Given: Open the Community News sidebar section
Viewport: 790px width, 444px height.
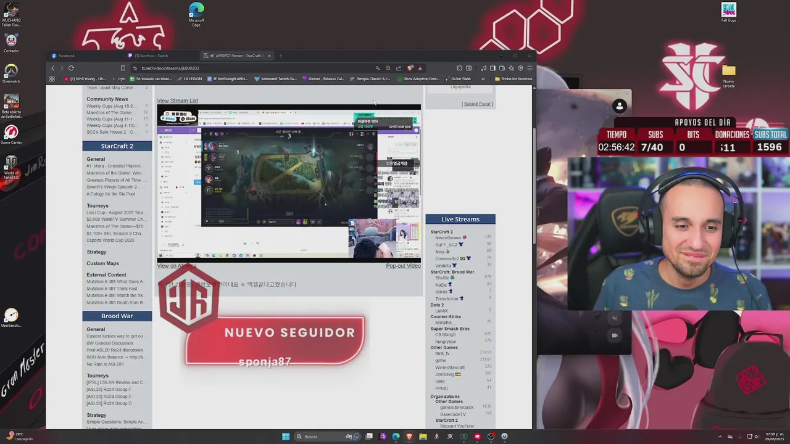Looking at the screenshot, I should [x=107, y=99].
